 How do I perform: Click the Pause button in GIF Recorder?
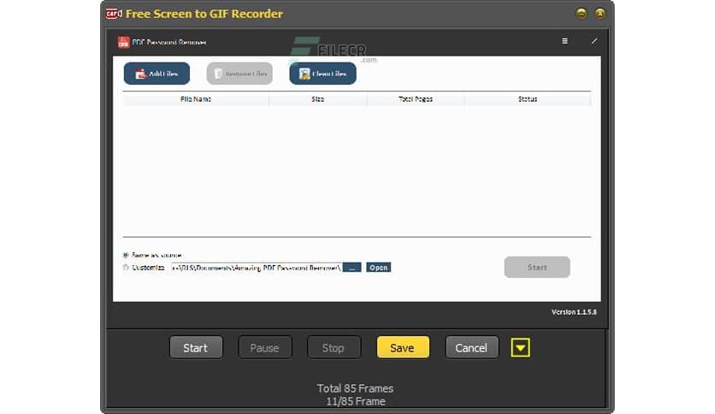265,348
